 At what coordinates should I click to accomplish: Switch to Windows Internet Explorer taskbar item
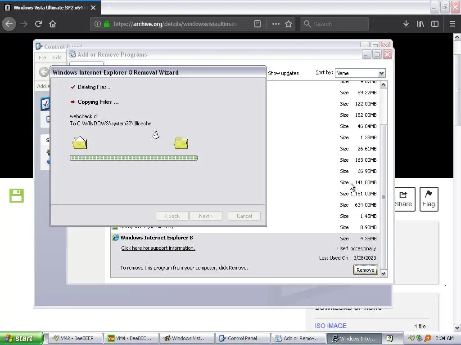355,338
